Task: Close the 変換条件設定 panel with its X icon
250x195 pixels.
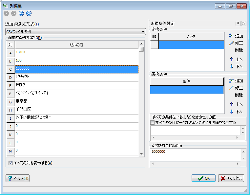Action: point(243,24)
